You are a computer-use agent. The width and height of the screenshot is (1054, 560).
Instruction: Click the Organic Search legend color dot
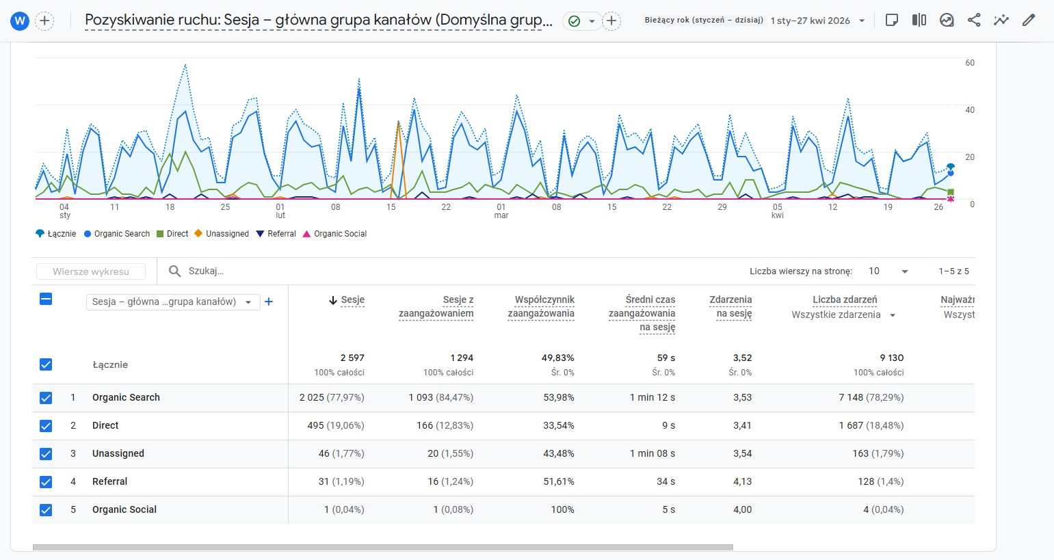(x=88, y=234)
